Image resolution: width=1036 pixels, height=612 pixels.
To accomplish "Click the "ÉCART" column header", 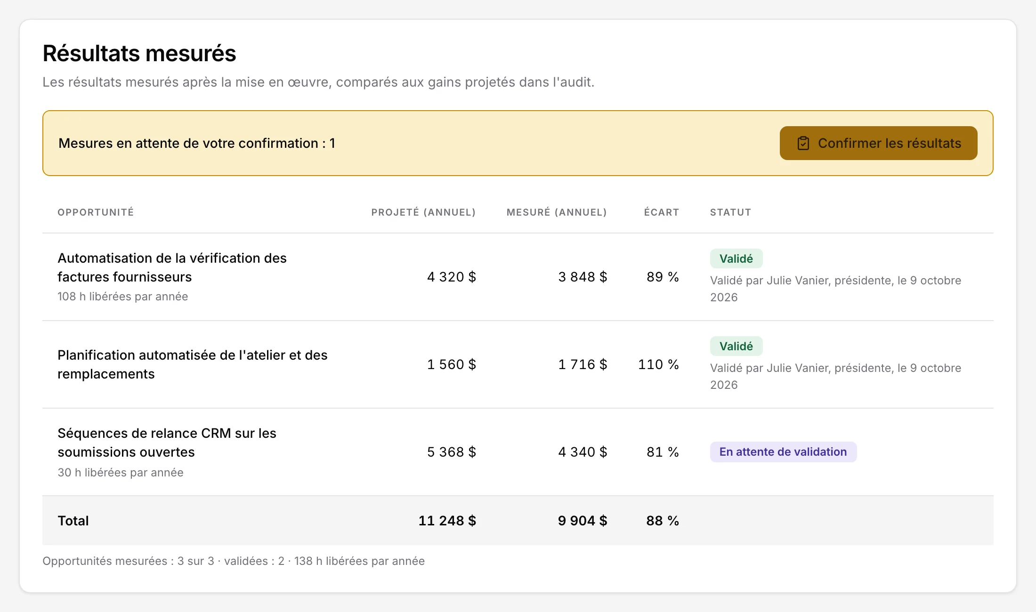I will coord(661,212).
